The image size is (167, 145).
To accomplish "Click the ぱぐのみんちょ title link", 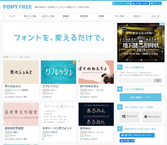I will [x=89, y=86].
